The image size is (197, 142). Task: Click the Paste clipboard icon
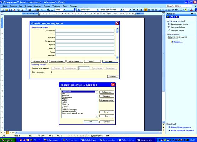coord(38,10)
